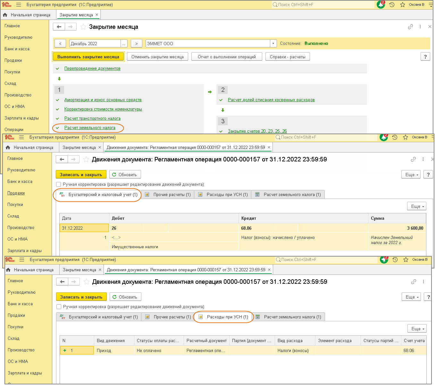Open Прочие расчеты tab in bottom window

tap(168, 317)
